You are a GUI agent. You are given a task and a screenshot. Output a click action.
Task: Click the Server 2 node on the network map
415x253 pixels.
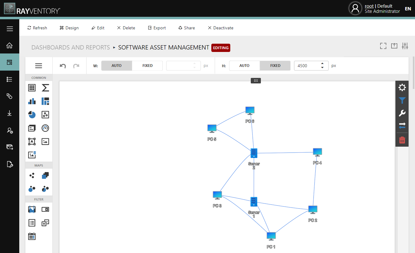tap(254, 153)
